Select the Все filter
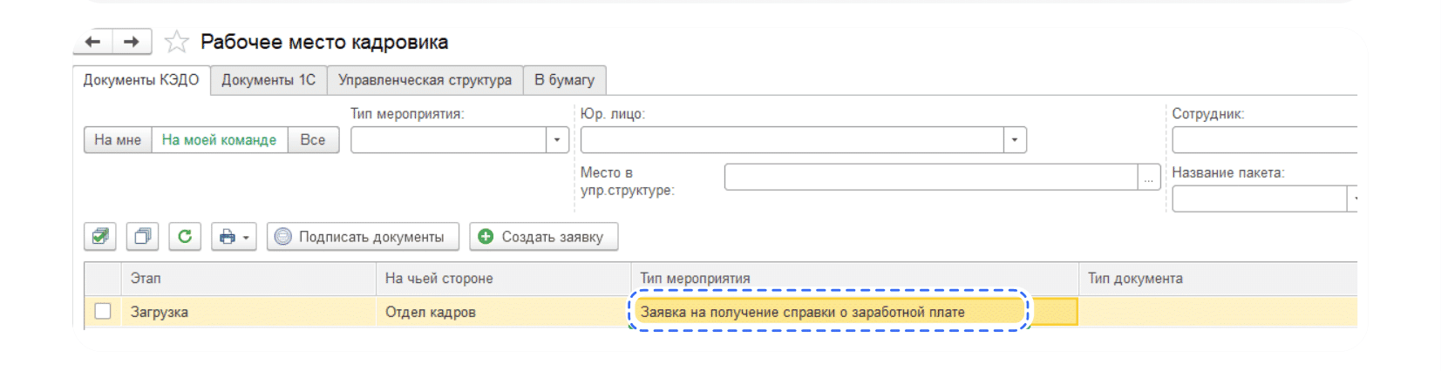 tap(313, 140)
